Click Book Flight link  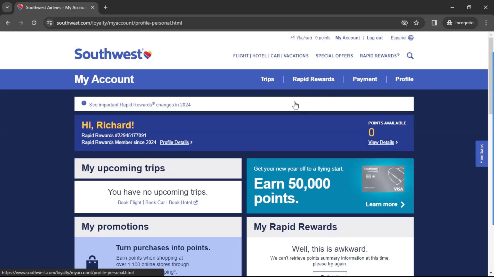coord(129,202)
